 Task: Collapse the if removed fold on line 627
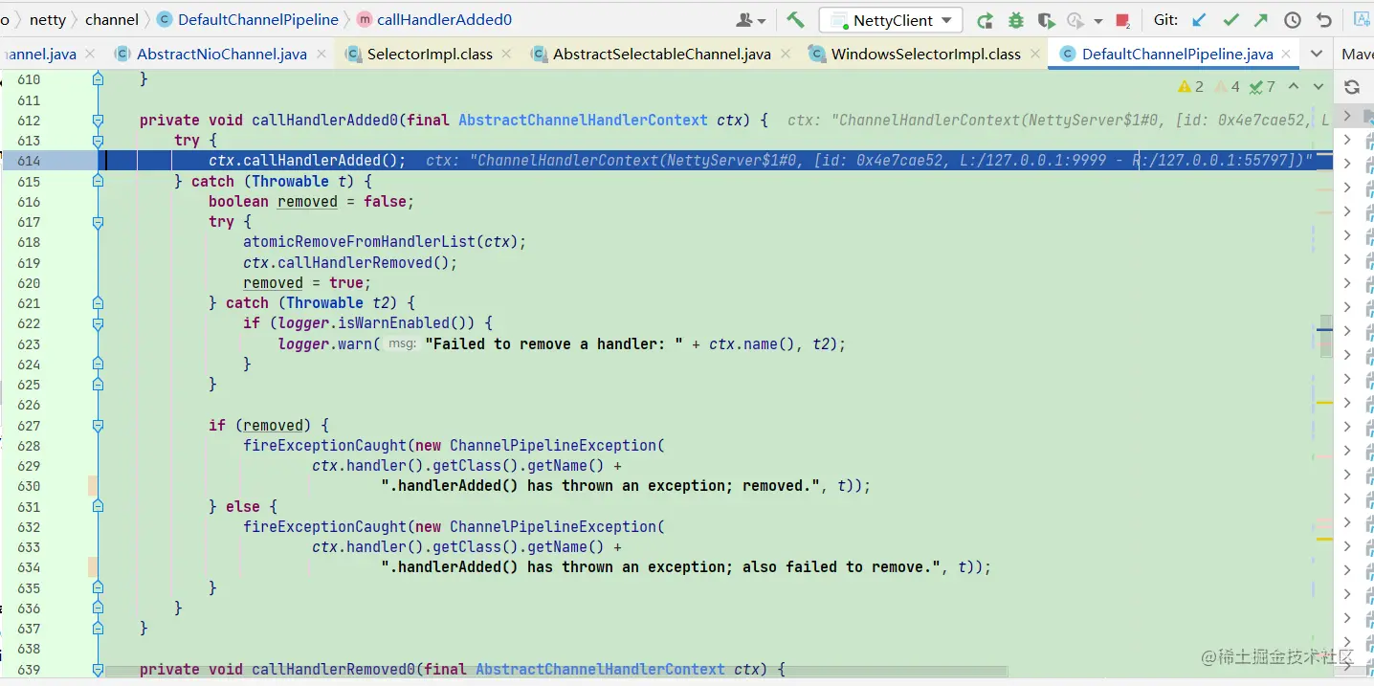coord(98,425)
